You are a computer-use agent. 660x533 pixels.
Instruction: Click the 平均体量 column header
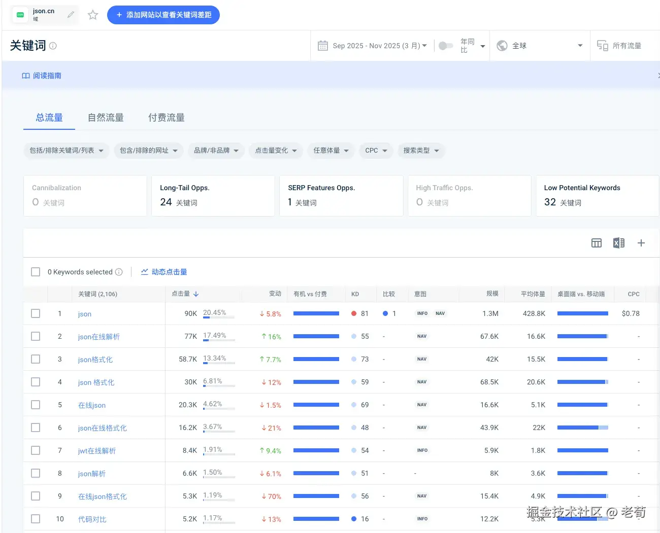tap(533, 294)
